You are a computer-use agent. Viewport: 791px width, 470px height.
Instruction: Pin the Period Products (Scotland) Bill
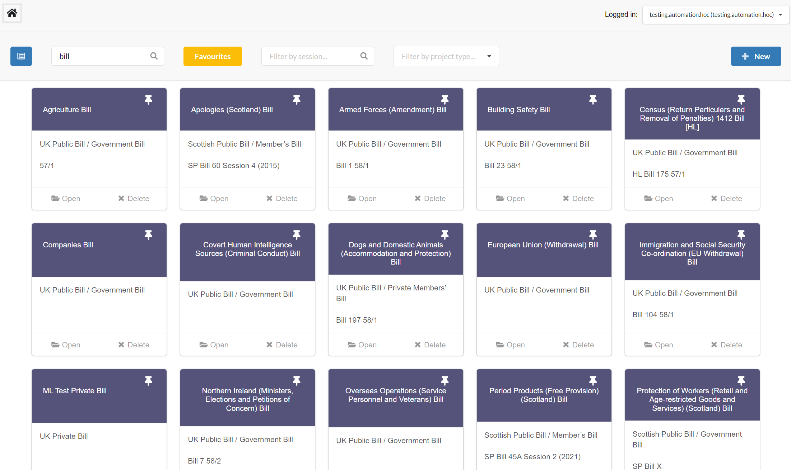[593, 381]
